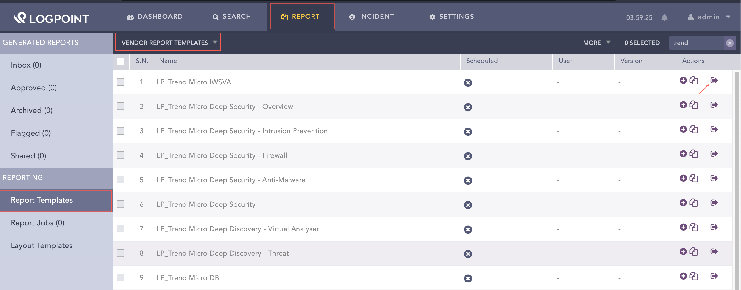Open notifications via the bell icon

(x=665, y=17)
